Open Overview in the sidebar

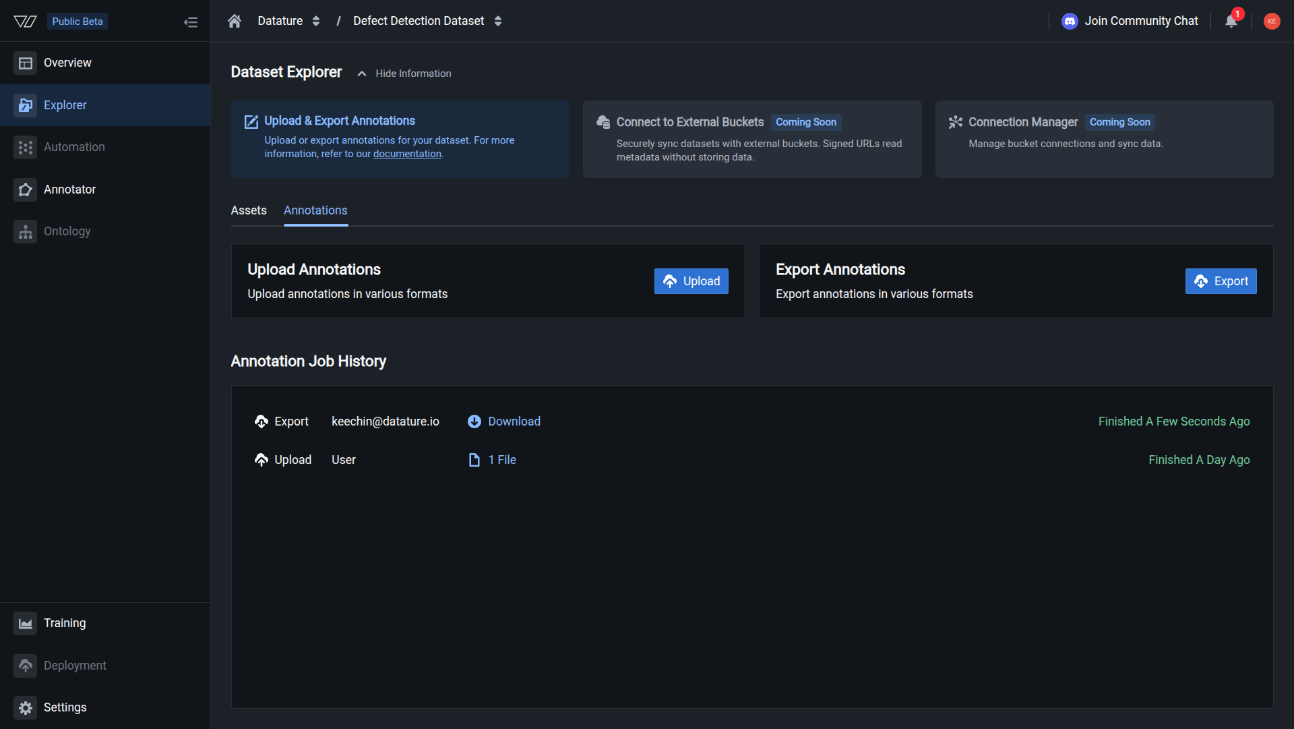(105, 63)
